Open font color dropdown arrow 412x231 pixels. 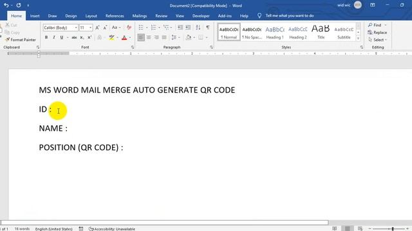point(130,38)
